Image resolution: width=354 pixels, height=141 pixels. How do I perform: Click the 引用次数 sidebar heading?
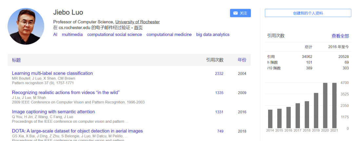point(276,36)
